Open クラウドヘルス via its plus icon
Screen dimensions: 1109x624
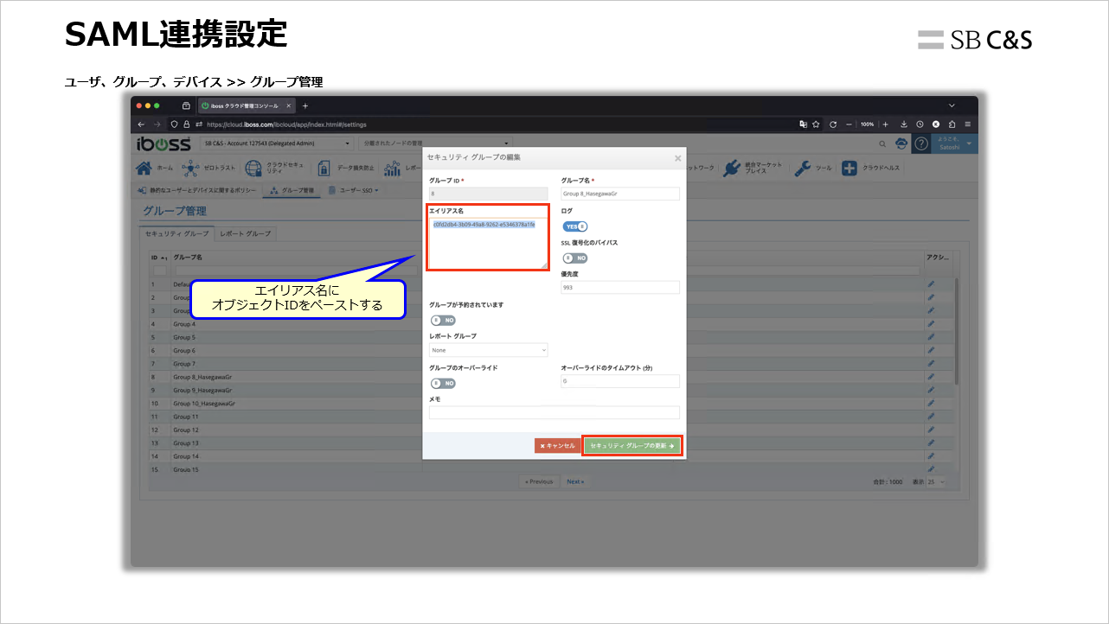coord(849,168)
